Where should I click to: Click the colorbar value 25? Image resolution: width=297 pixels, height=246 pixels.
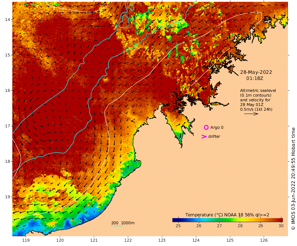[178, 226]
